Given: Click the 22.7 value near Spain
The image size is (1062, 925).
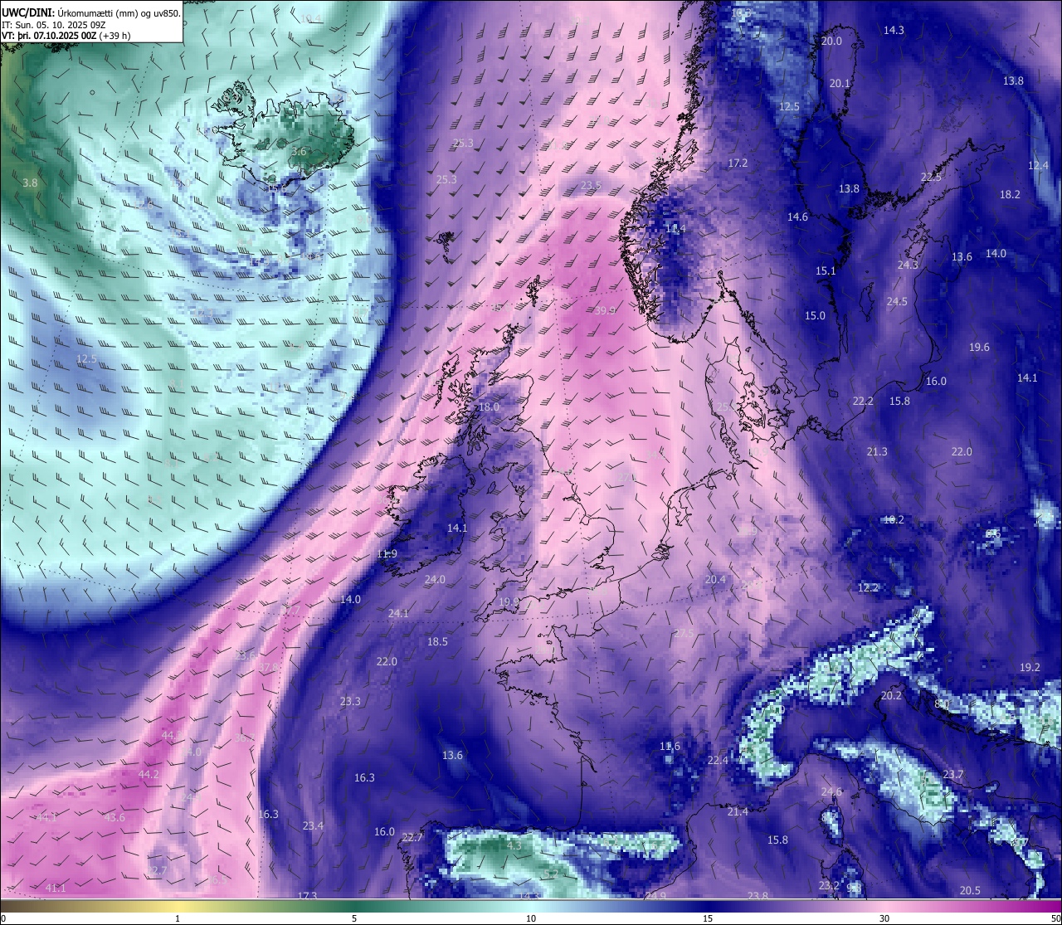Looking at the screenshot, I should tap(412, 838).
